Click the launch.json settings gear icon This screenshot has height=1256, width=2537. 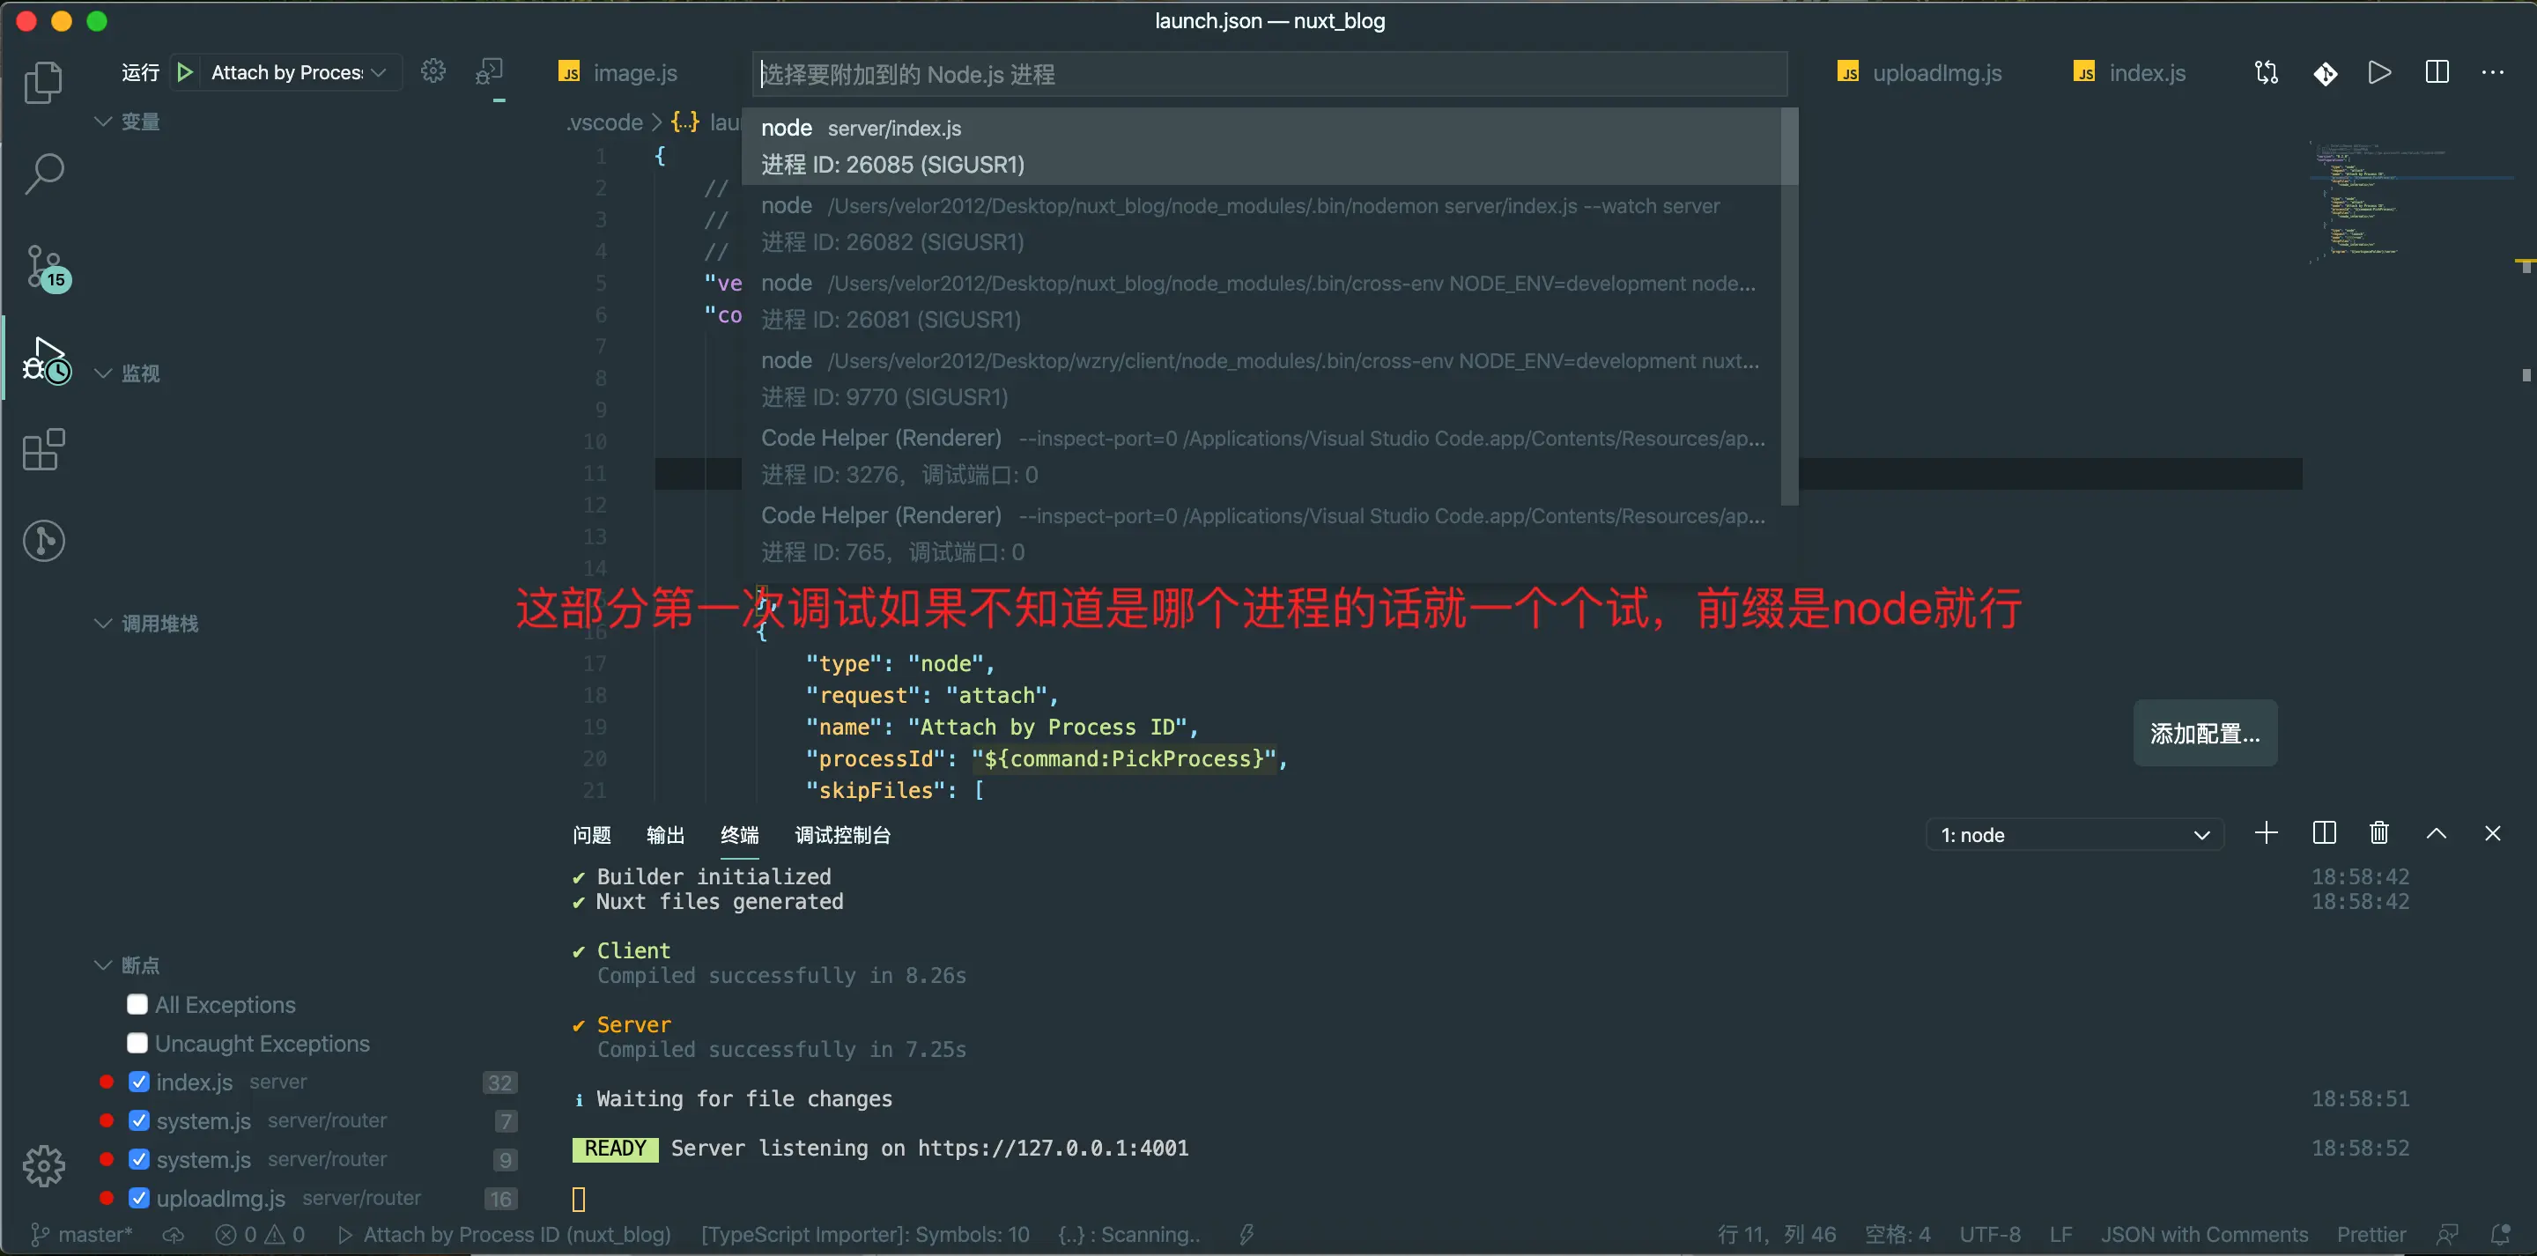433,70
